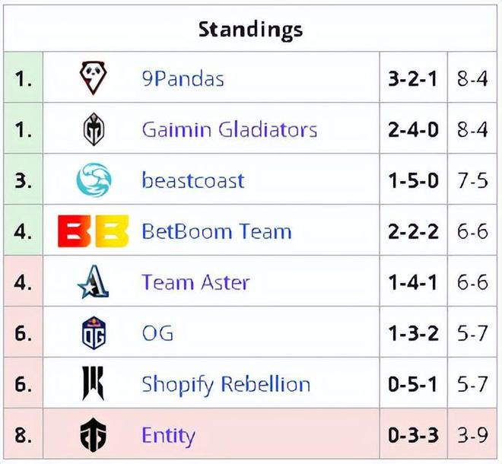The image size is (502, 464).
Task: Open the BetBoom Team link
Action: tap(217, 231)
